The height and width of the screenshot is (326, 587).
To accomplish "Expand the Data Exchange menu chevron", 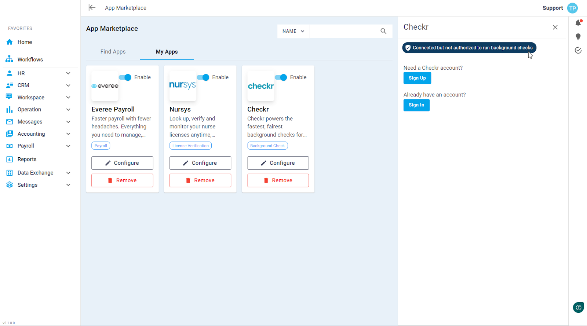I will click(x=68, y=173).
